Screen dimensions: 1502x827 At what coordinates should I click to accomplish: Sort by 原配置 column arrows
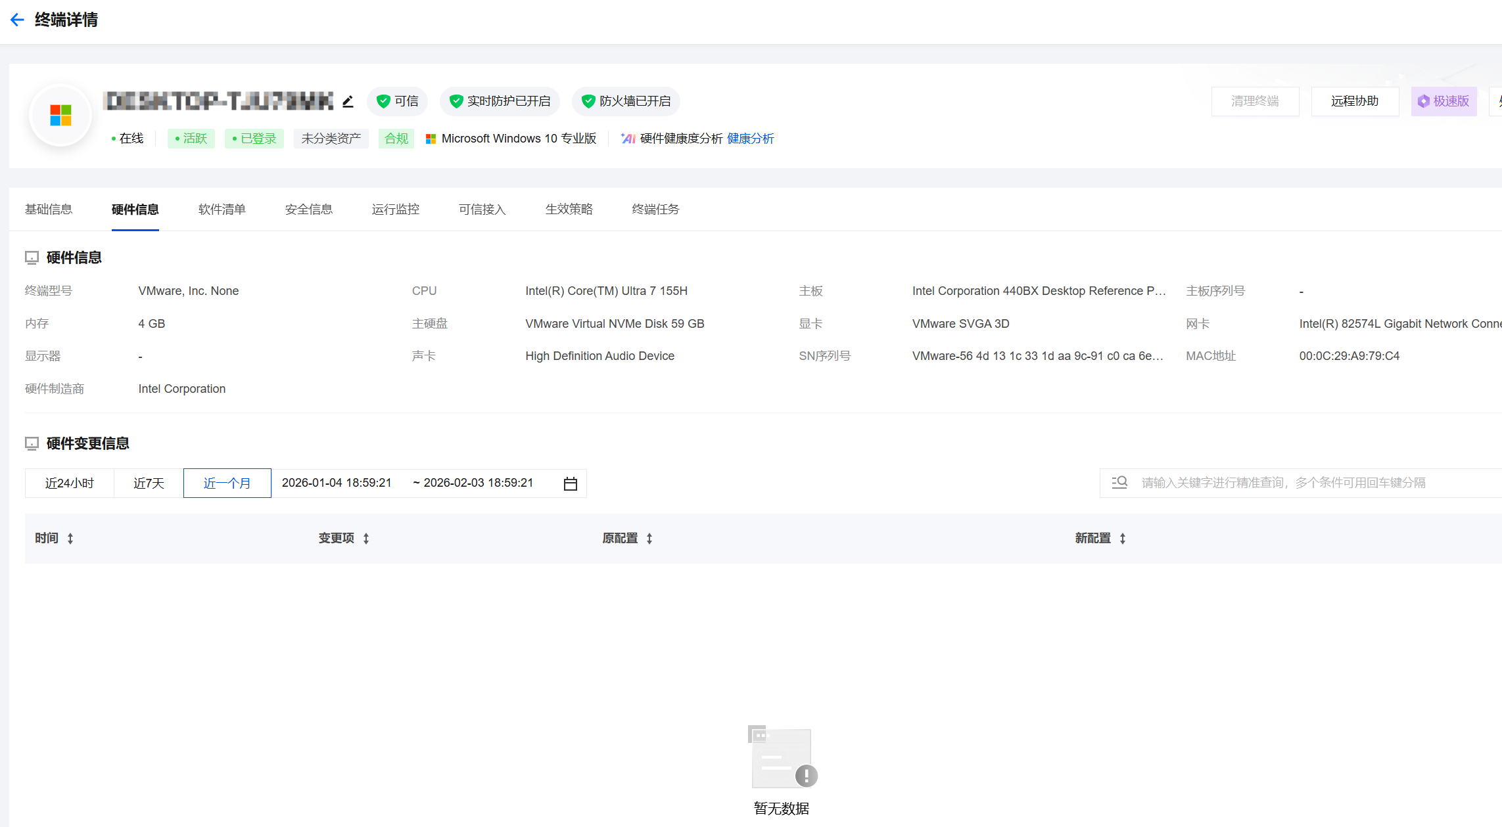(649, 539)
